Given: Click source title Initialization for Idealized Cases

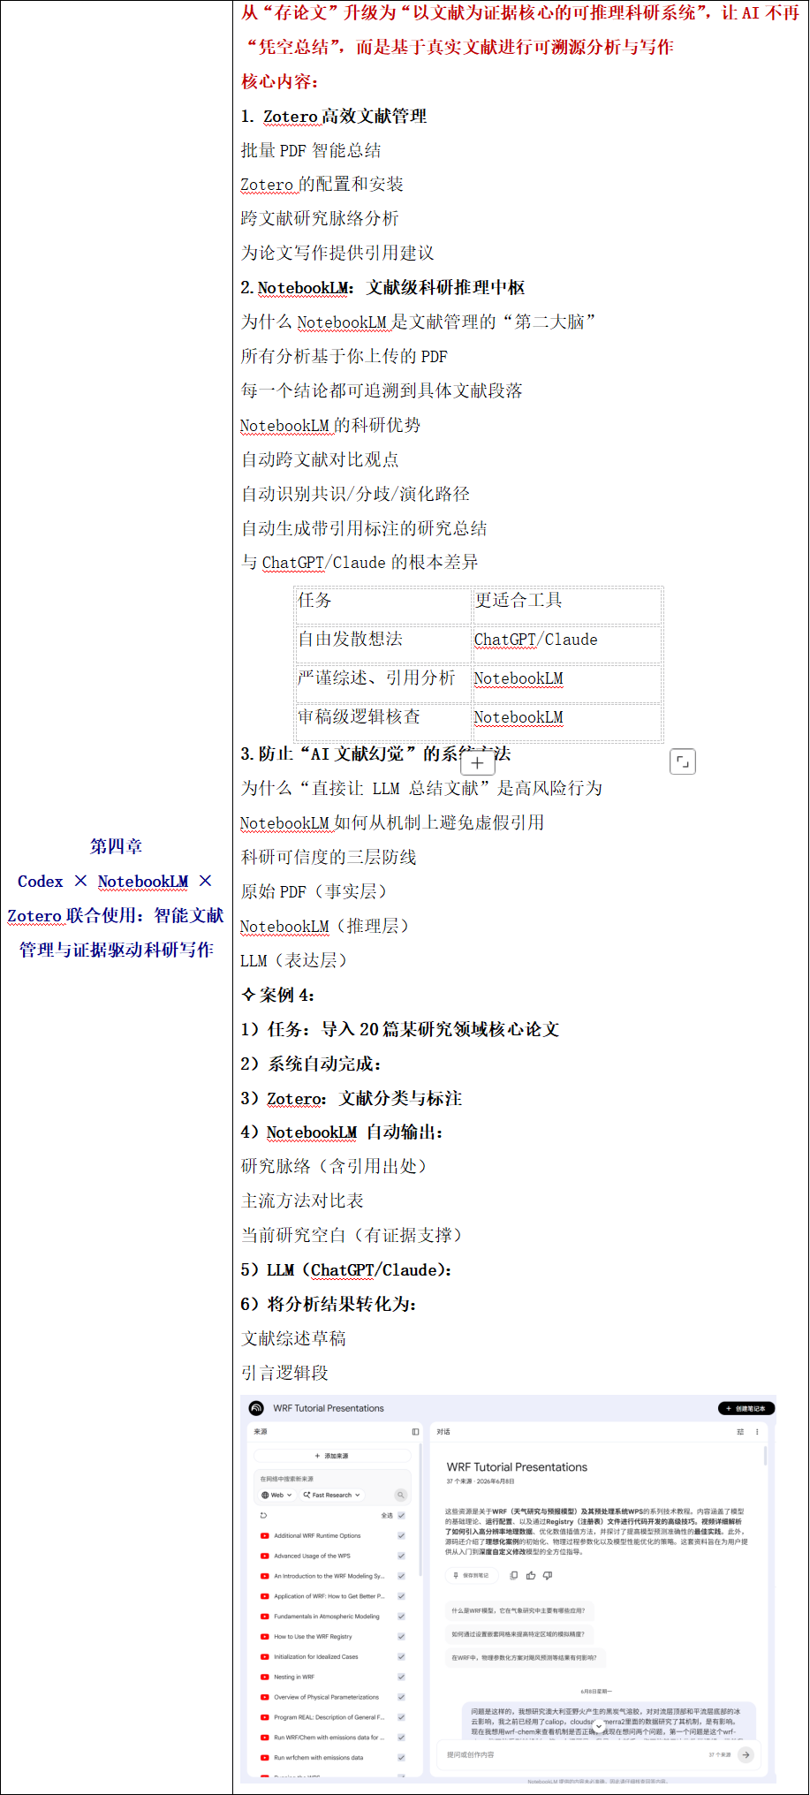Looking at the screenshot, I should [x=316, y=1656].
